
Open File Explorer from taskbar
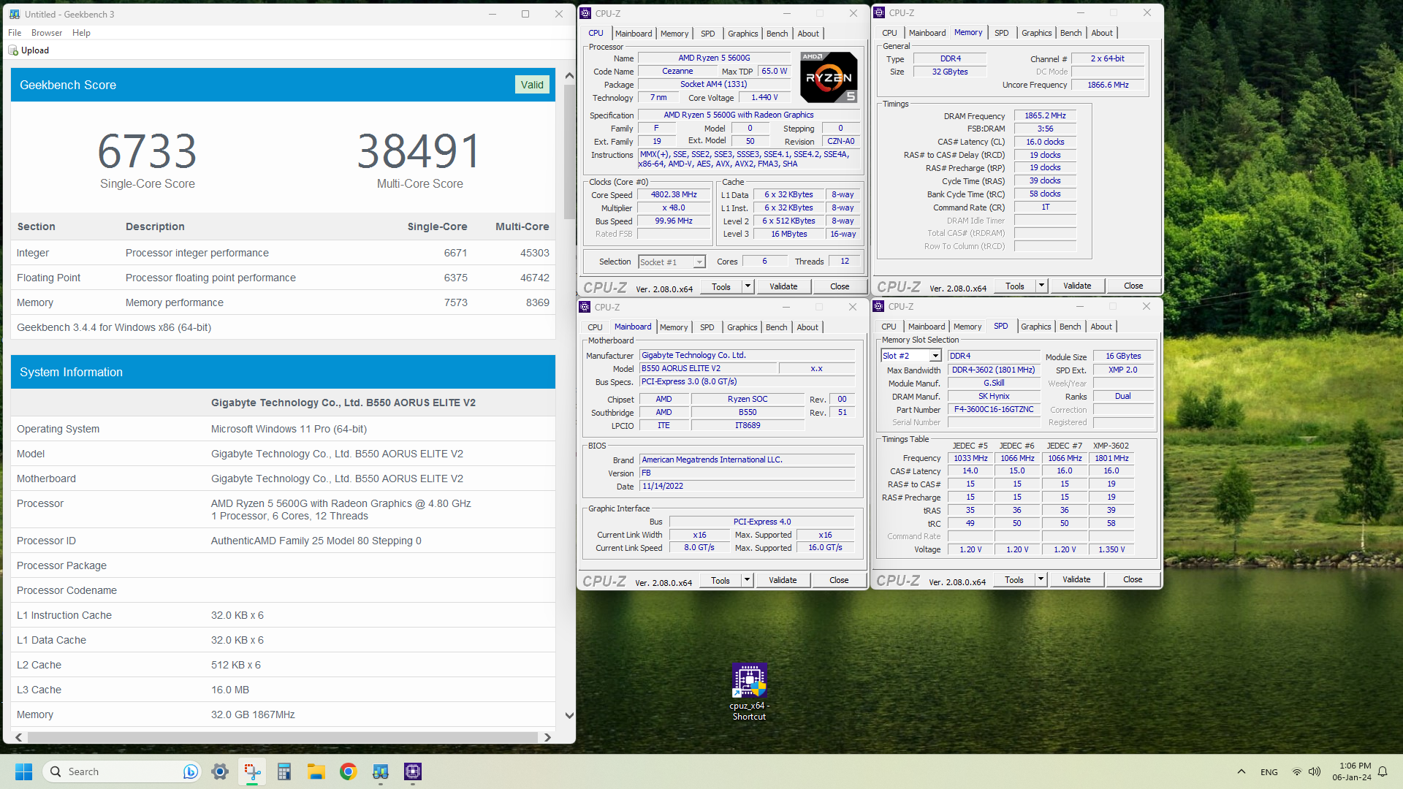point(316,771)
